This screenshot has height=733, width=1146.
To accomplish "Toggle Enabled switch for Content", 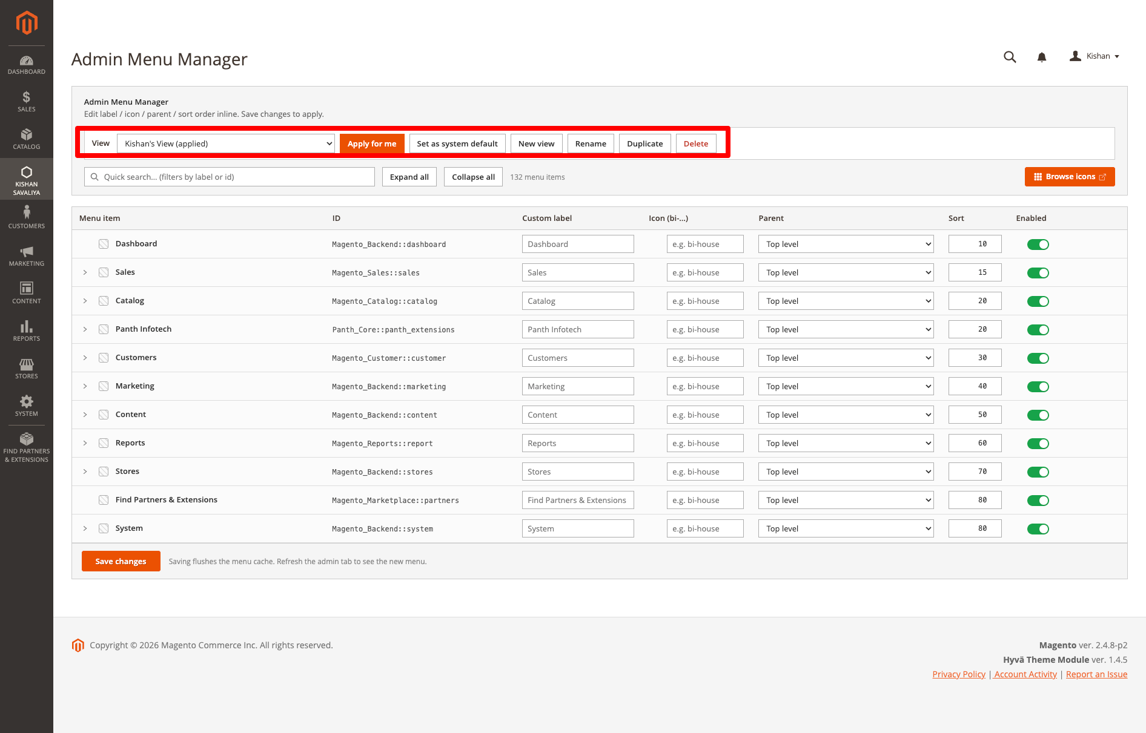I will (1038, 415).
